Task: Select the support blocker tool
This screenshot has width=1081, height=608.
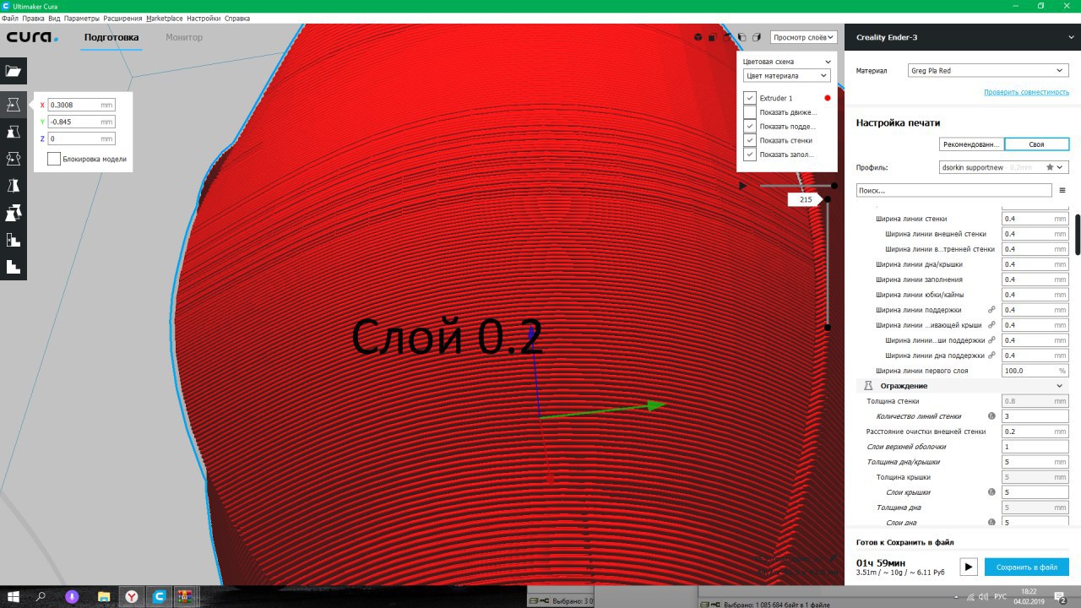Action: [14, 240]
